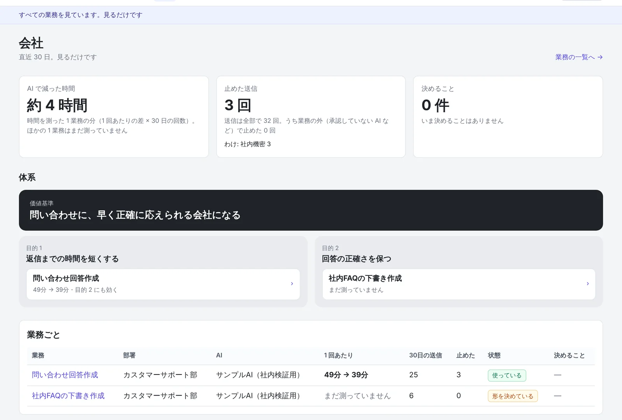The height and width of the screenshot is (420, 622).
Task: Open 問い合わせ回答作成 link in the 業務ごと table
Action: click(65, 375)
